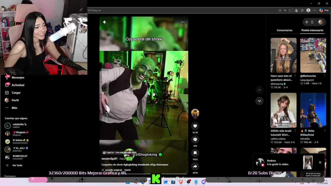Open the neverclip81 author name
331x186 pixels.
coord(109,159)
